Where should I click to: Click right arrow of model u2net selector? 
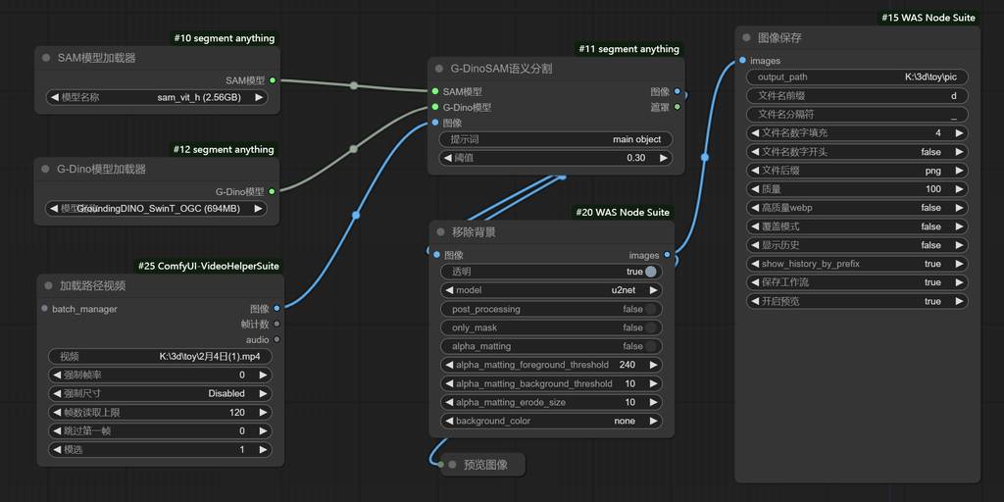click(654, 290)
